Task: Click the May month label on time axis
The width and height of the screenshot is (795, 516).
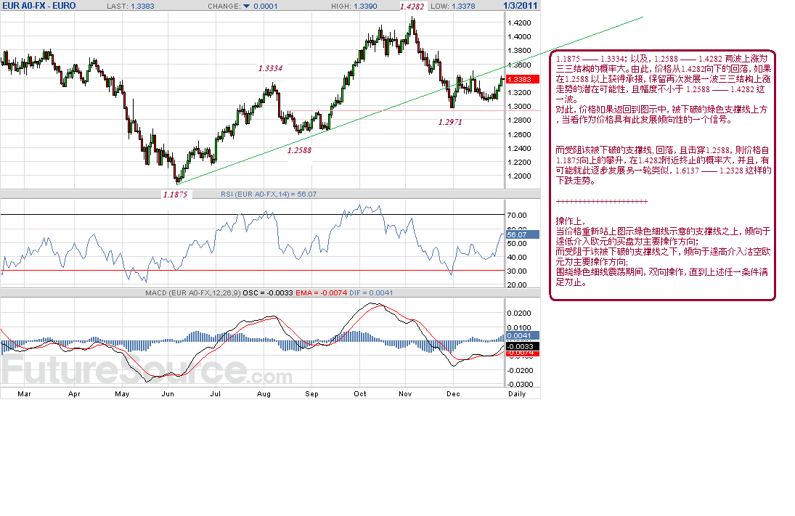Action: [122, 394]
